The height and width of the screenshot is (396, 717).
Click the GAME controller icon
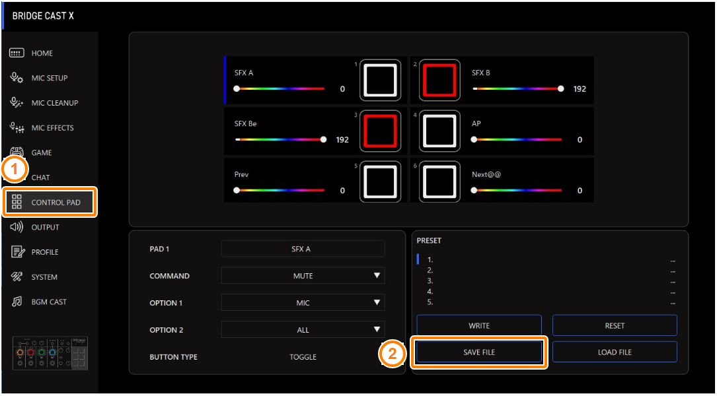coord(17,152)
